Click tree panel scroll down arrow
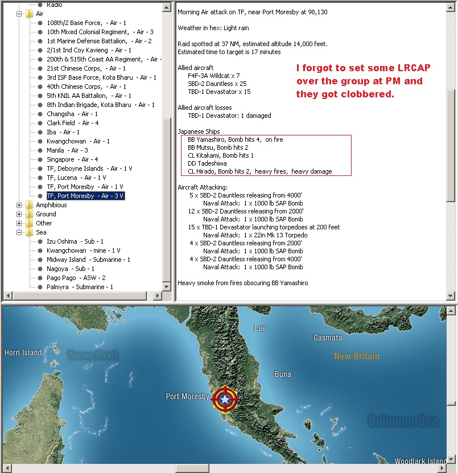 point(167,286)
